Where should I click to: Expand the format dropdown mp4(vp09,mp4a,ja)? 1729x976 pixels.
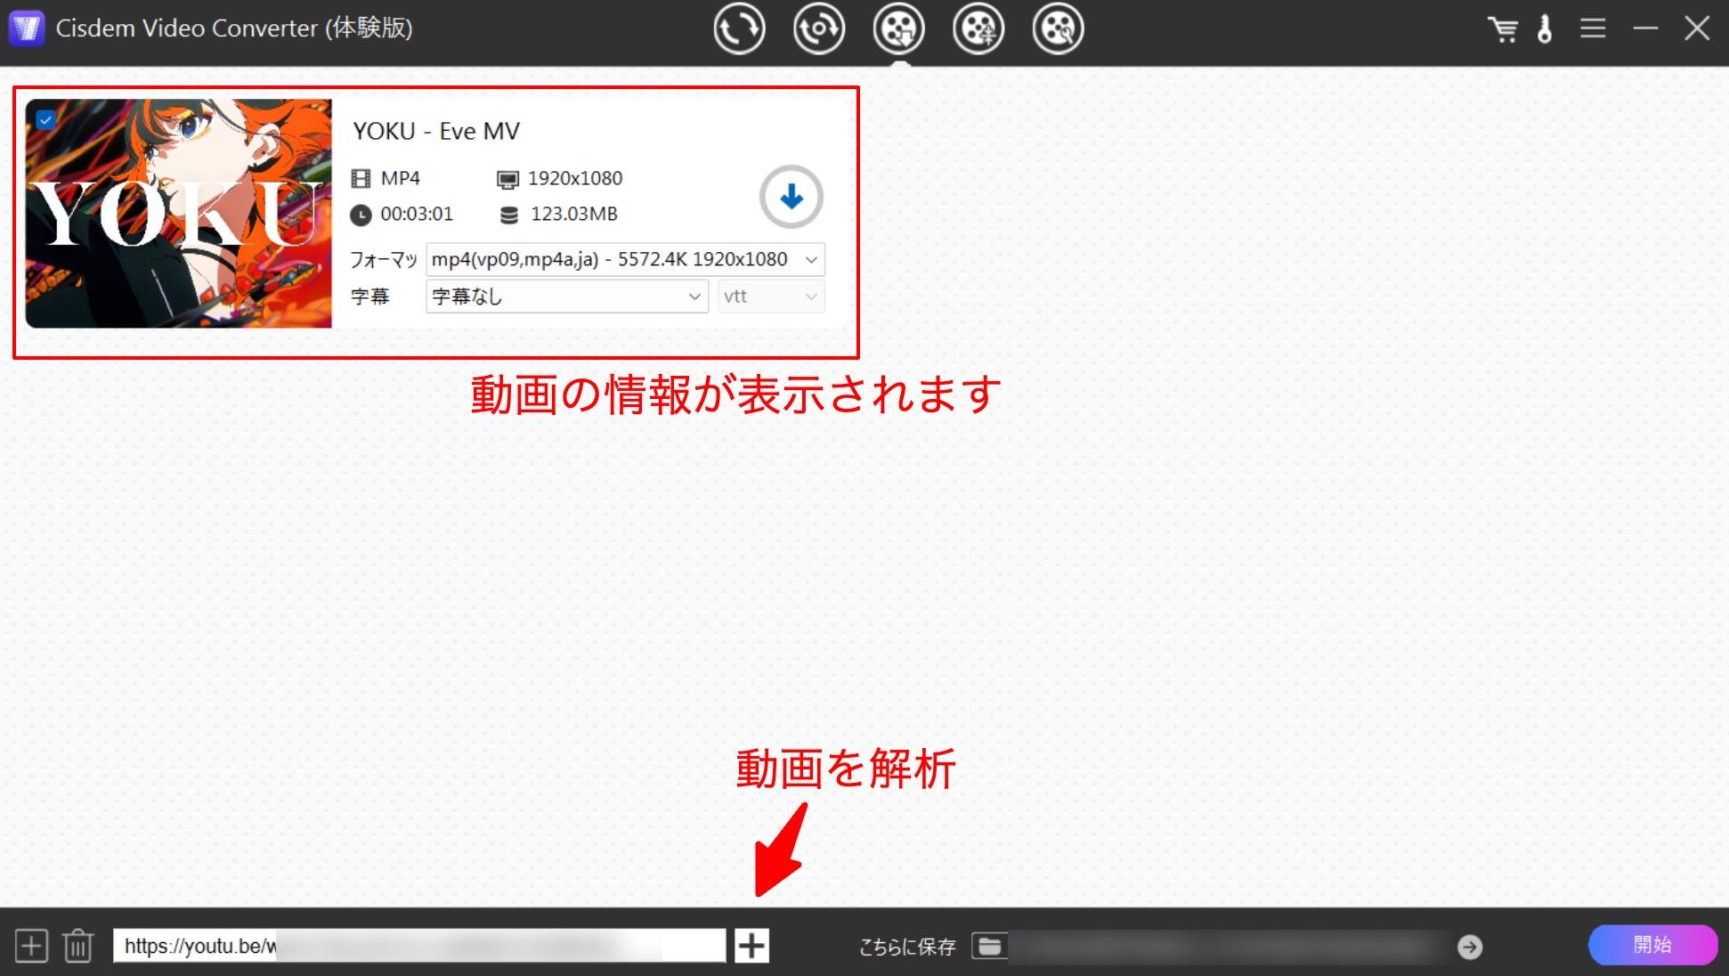[626, 259]
